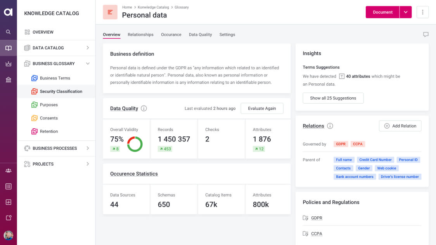Open the three-dot menu beside Document

(422, 12)
